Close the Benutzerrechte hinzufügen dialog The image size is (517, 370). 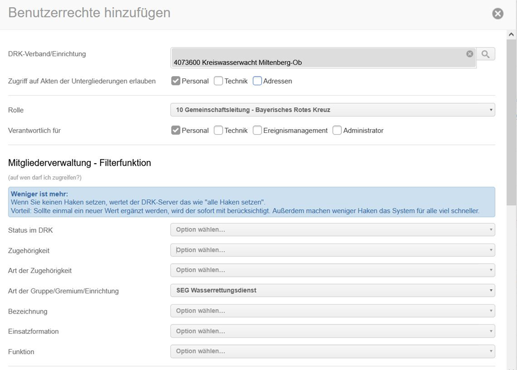497,14
